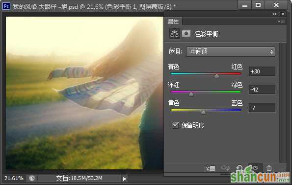Click the Photoshop Ps logo icon
Image resolution: width=292 pixels, height=185 pixels.
click(6, 6)
